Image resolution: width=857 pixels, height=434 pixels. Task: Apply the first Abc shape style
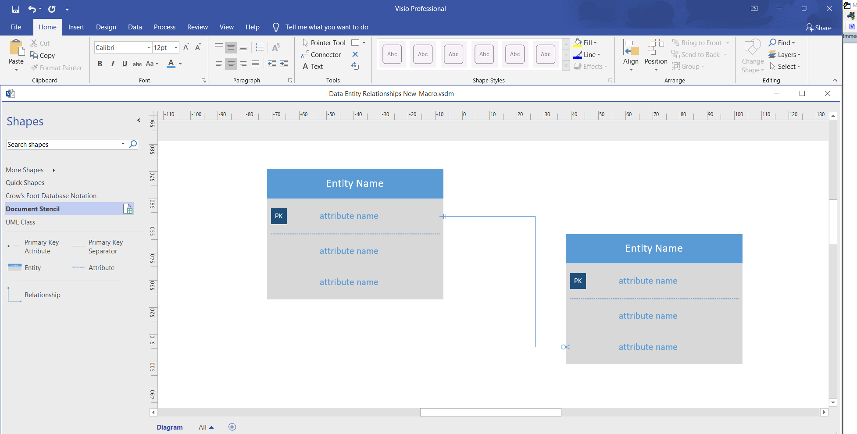392,54
